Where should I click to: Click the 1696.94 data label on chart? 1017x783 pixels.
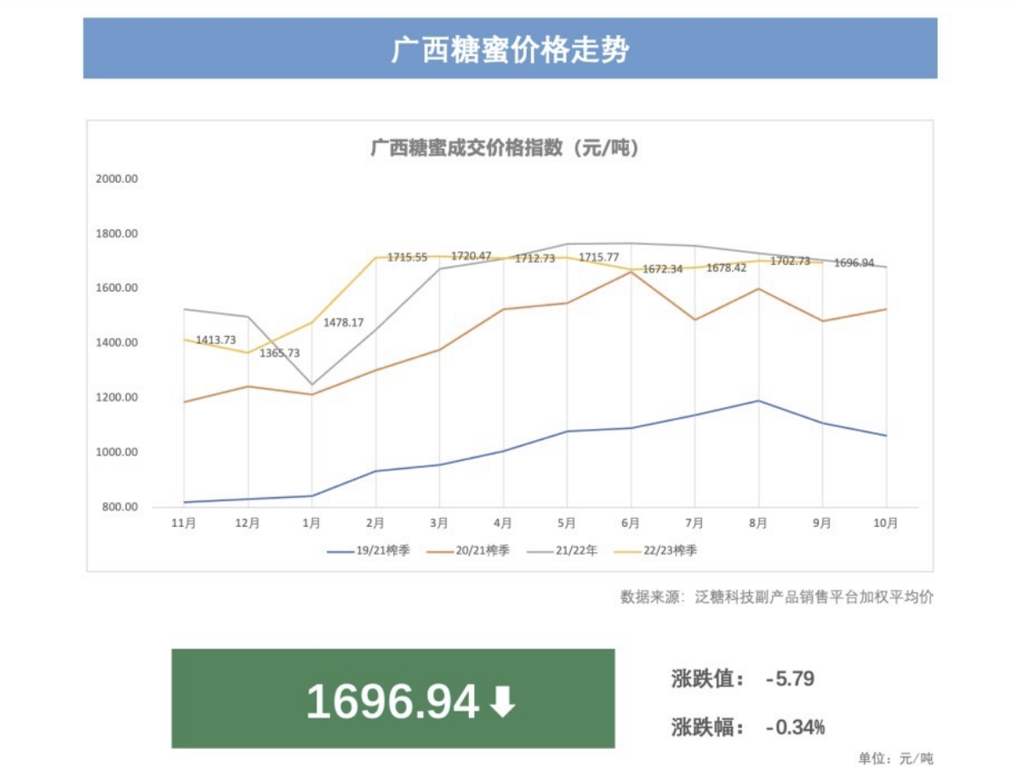854,262
